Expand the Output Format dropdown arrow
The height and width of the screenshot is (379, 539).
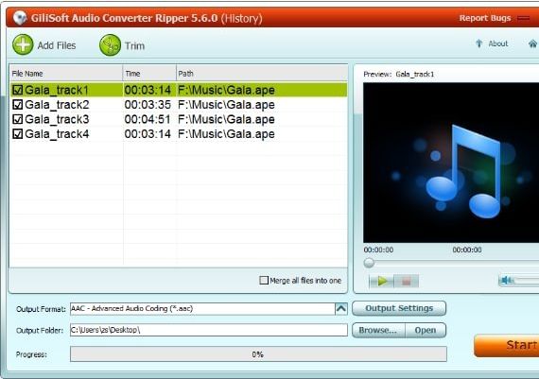coord(341,308)
